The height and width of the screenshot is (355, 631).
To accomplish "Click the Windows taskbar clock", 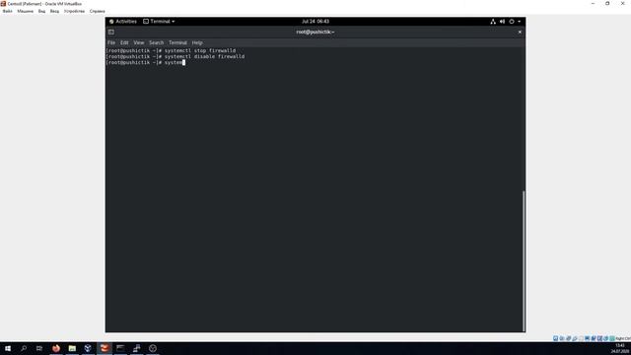I will (x=620, y=348).
